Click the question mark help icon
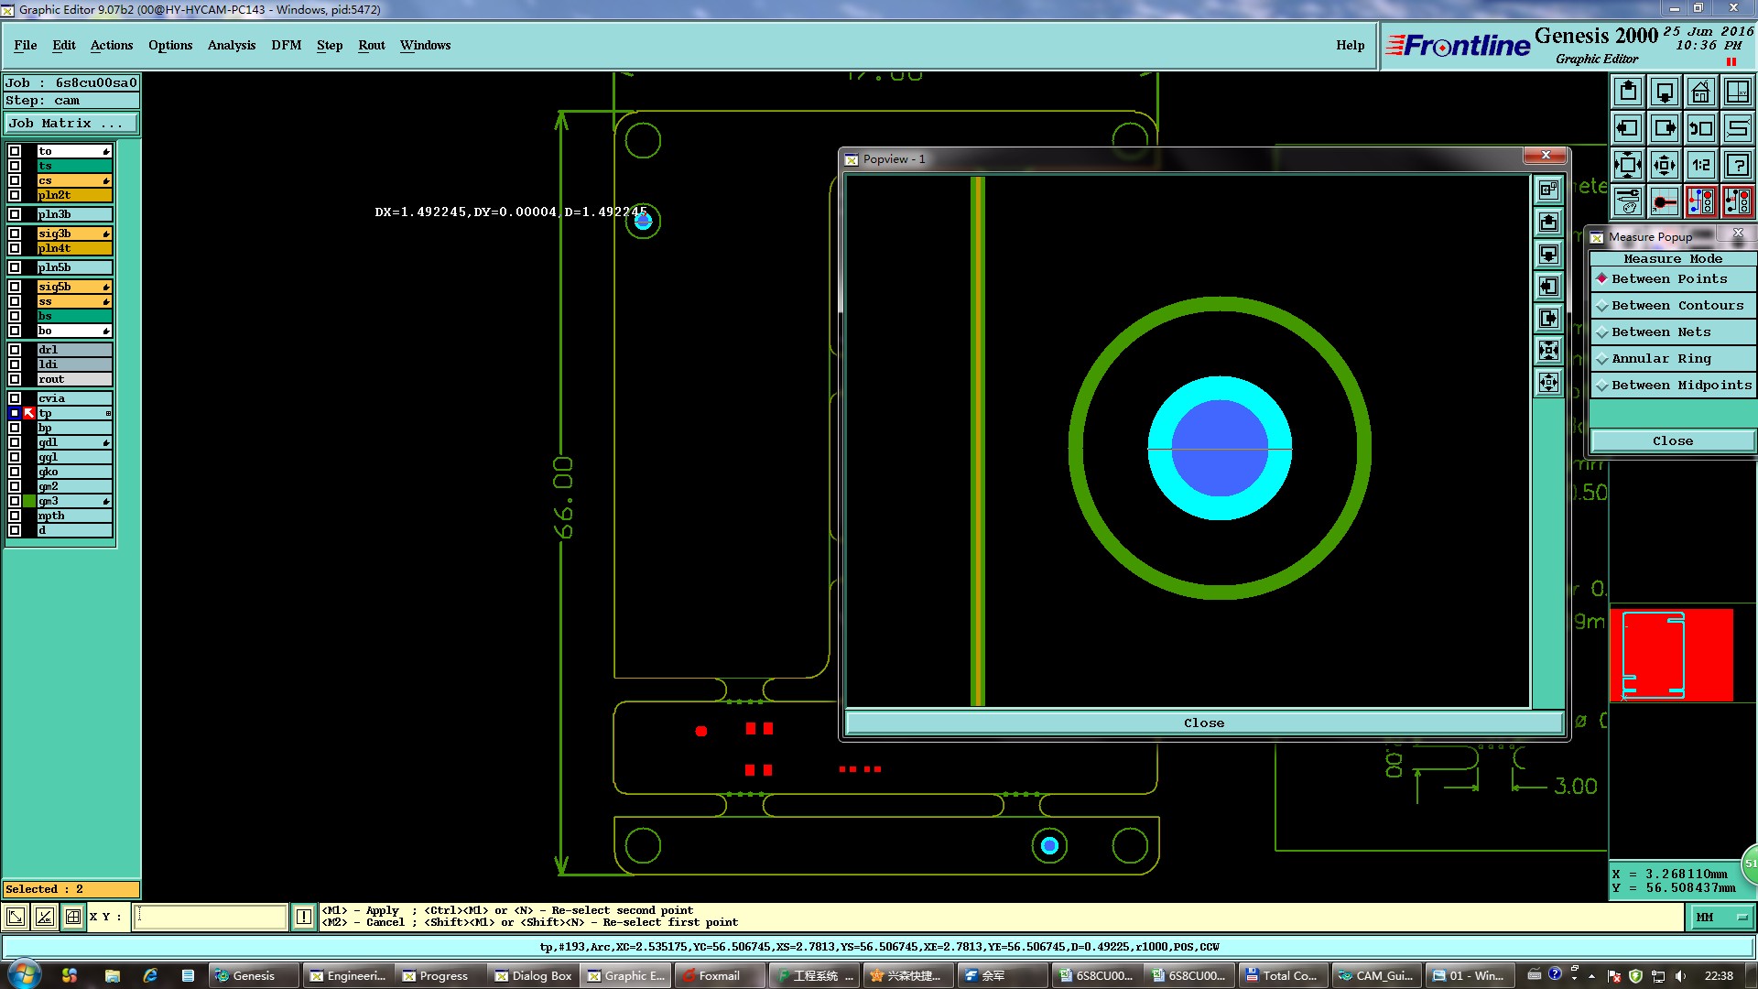Image resolution: width=1758 pixels, height=989 pixels. 1737,165
